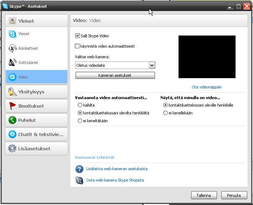Cancel with the Peruuta button
This screenshot has width=253, height=205.
[234, 195]
